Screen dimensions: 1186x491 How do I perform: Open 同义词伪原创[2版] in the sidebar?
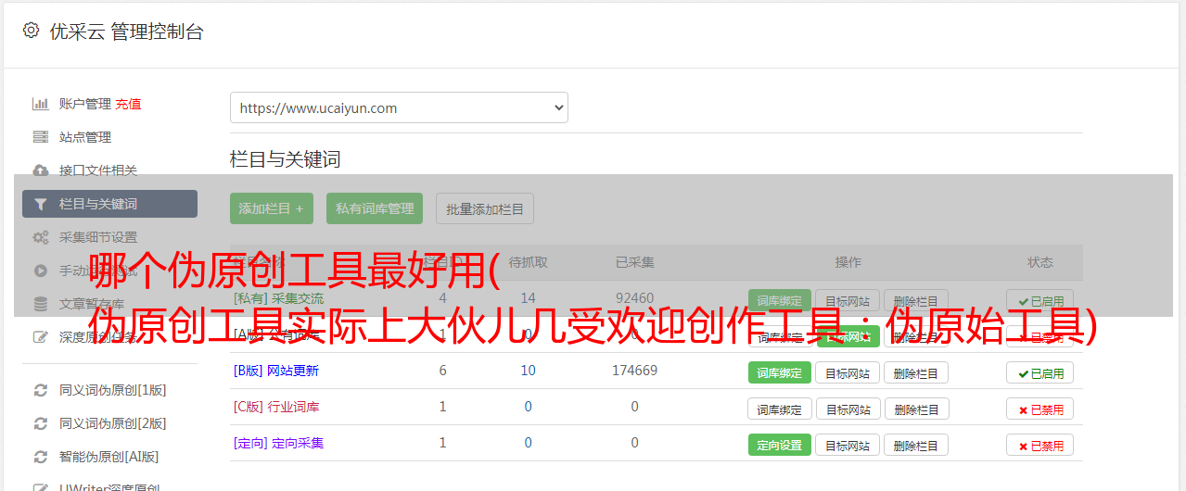click(113, 423)
